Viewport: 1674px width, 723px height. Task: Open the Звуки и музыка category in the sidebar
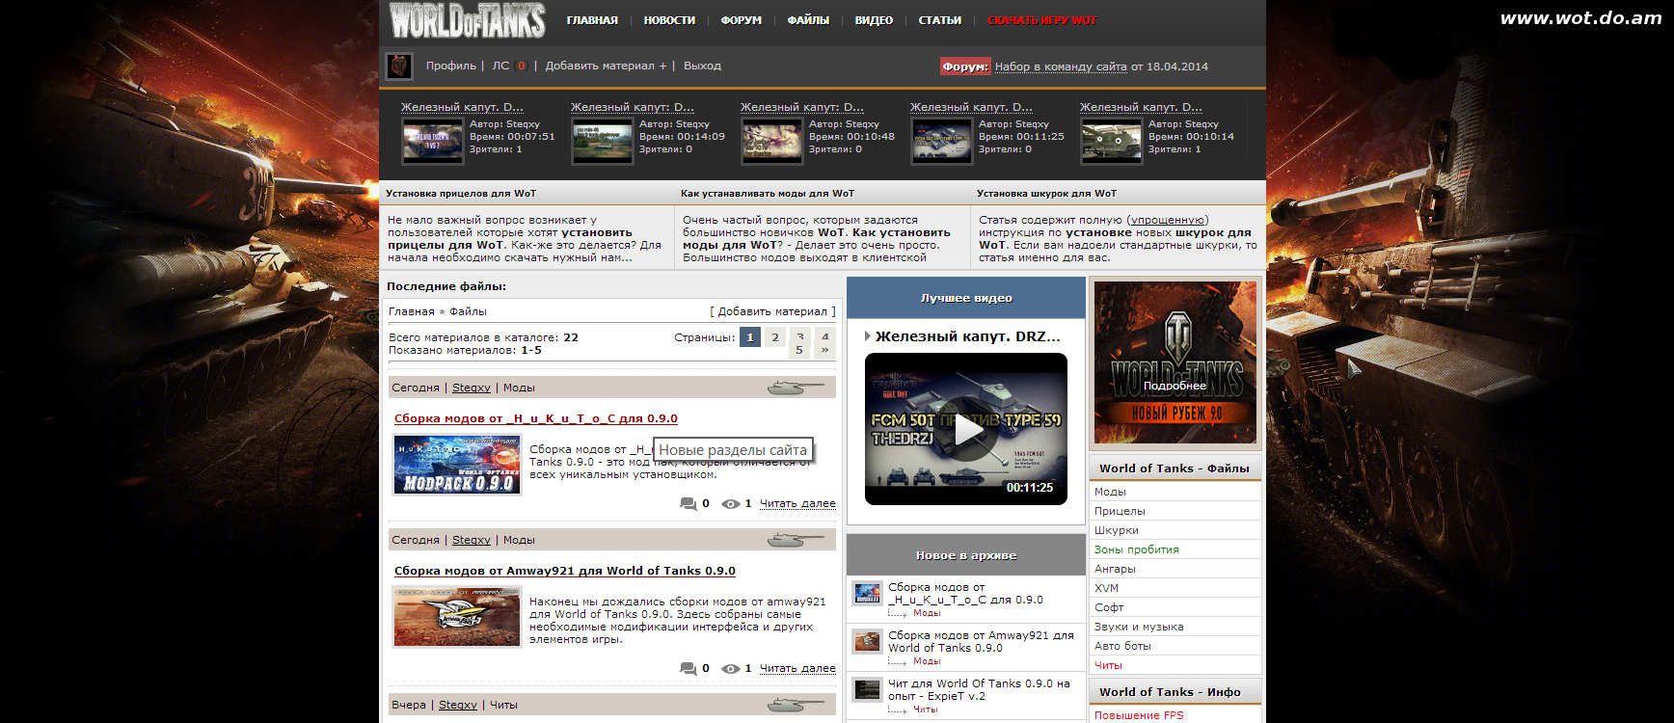[x=1139, y=627]
